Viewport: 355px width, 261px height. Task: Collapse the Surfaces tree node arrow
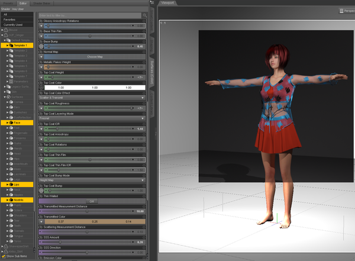[5, 97]
